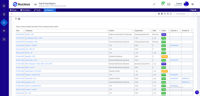
Task: Collapse the report panel with chevron-up
Action: (191, 19)
